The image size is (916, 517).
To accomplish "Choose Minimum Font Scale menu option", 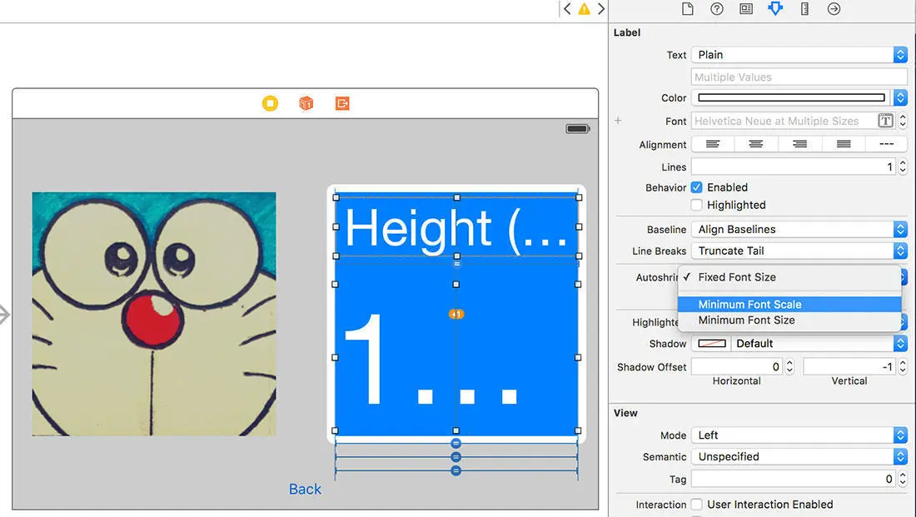I will click(789, 305).
